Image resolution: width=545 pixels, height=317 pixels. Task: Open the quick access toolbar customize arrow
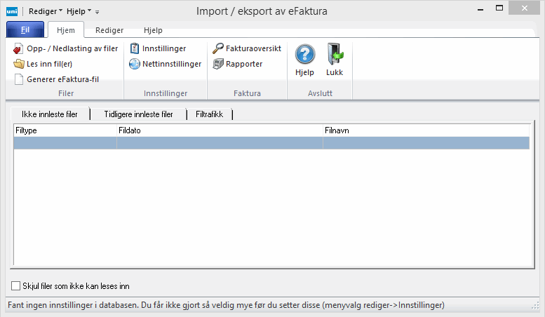pyautogui.click(x=97, y=12)
